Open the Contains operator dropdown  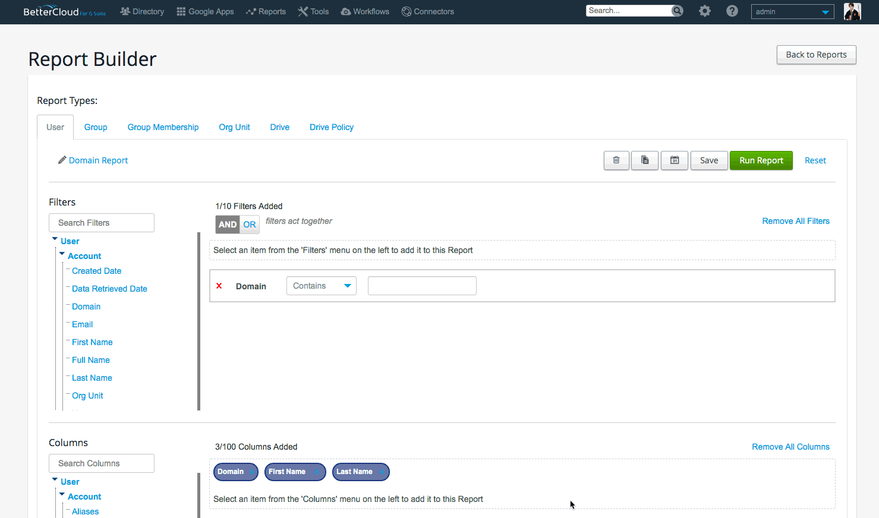click(321, 286)
